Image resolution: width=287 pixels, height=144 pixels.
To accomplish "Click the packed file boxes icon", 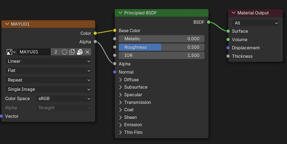I will [x=80, y=52].
